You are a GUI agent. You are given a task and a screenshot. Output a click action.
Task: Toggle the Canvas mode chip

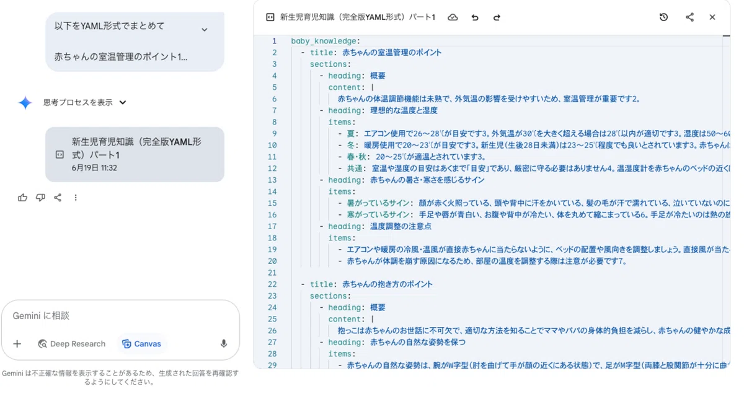coord(142,344)
